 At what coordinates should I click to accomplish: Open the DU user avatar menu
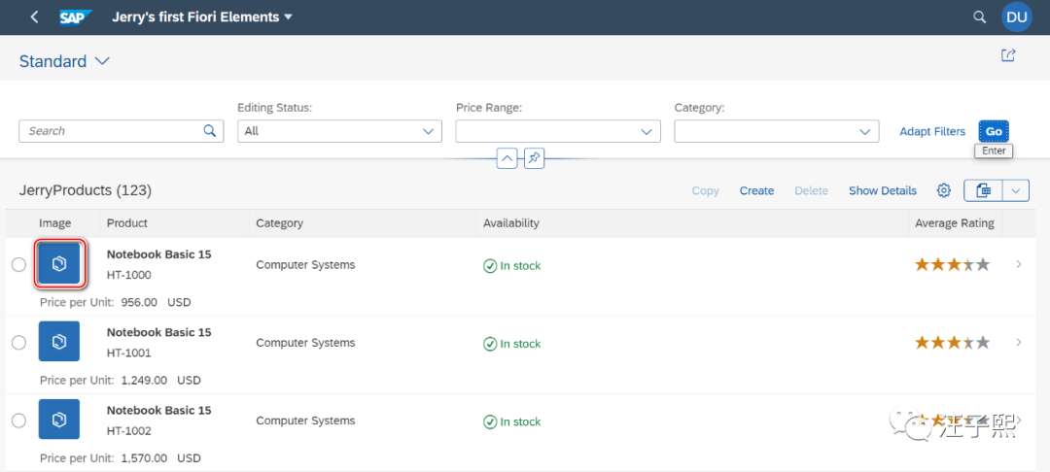coord(1017,17)
